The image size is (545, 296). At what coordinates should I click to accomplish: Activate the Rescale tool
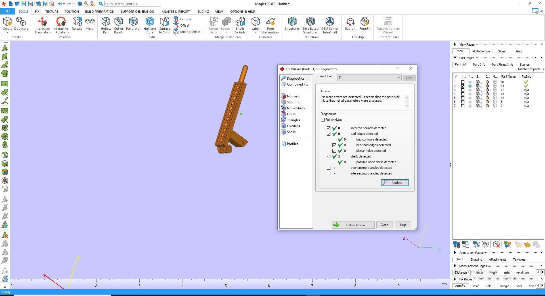click(77, 24)
